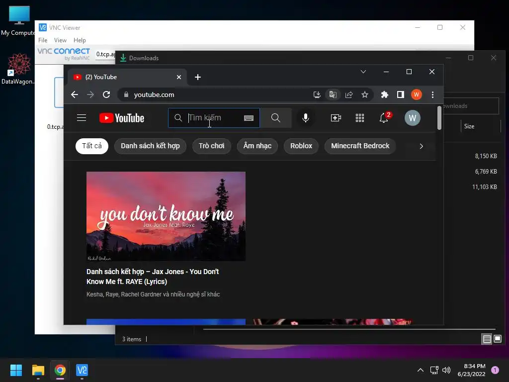Click the taskbar notification badge
Viewport: 509px width, 382px height.
pos(495,370)
